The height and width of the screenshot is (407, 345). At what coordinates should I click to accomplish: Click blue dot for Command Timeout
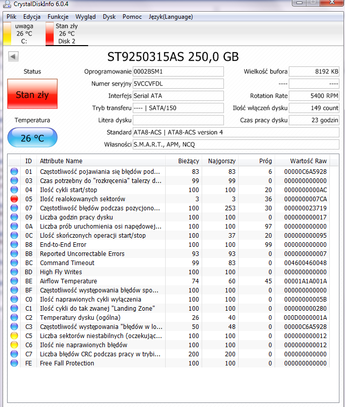[x=14, y=263]
